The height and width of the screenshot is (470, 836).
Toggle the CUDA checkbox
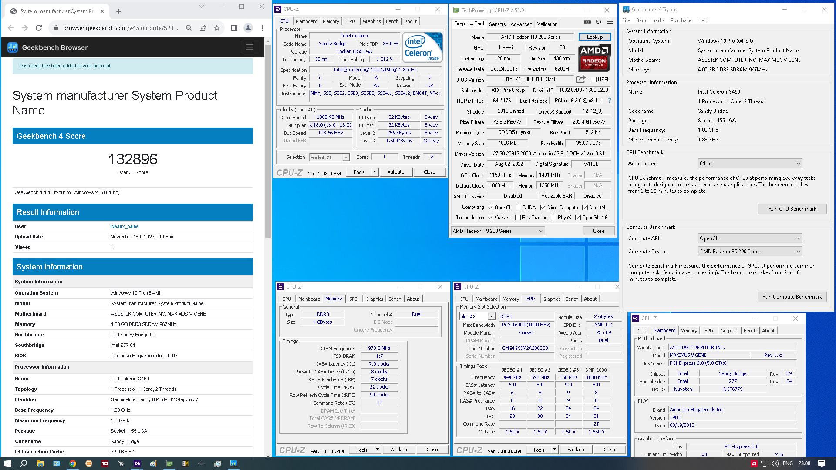coord(518,208)
